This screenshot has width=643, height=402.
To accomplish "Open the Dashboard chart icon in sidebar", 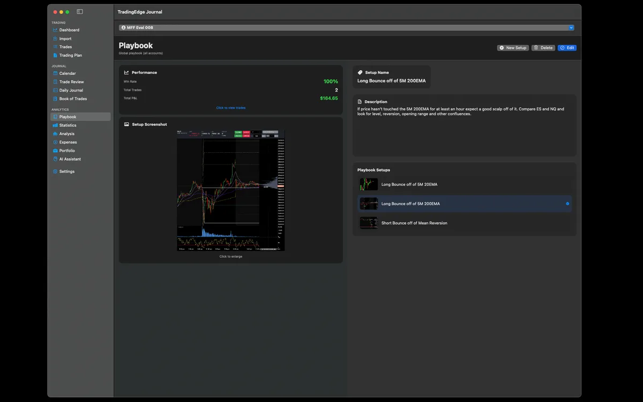I will pos(56,30).
